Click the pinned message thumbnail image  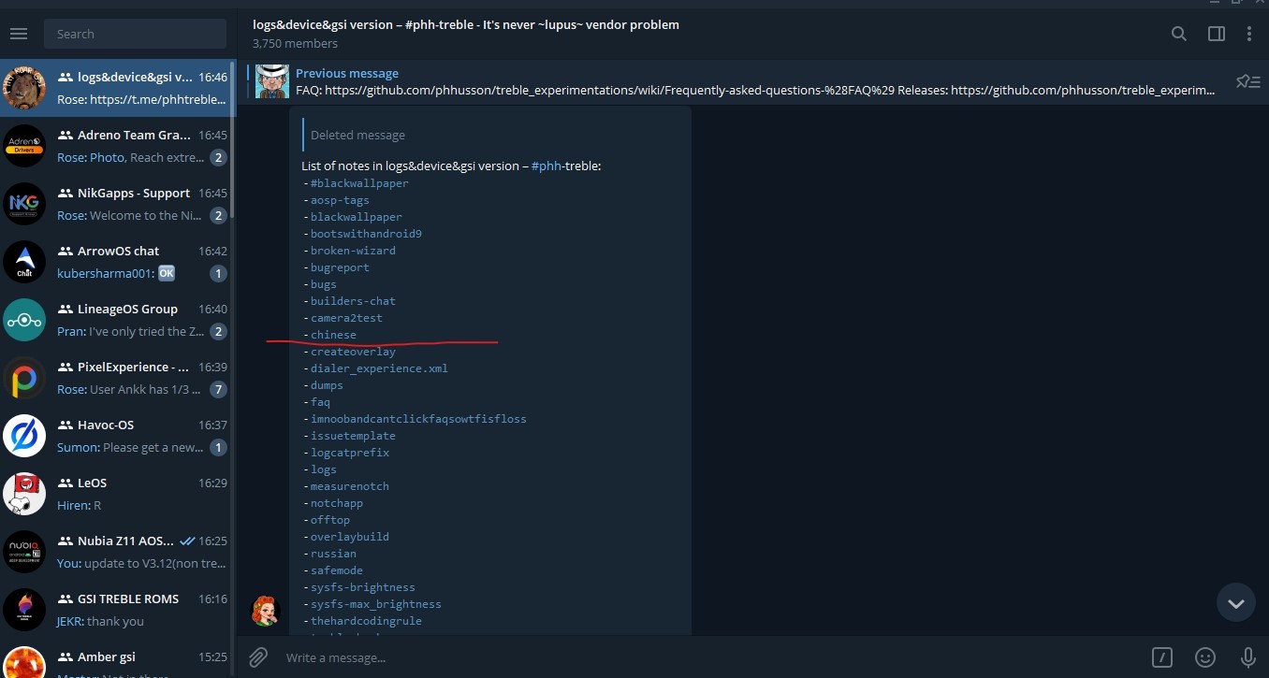[272, 81]
